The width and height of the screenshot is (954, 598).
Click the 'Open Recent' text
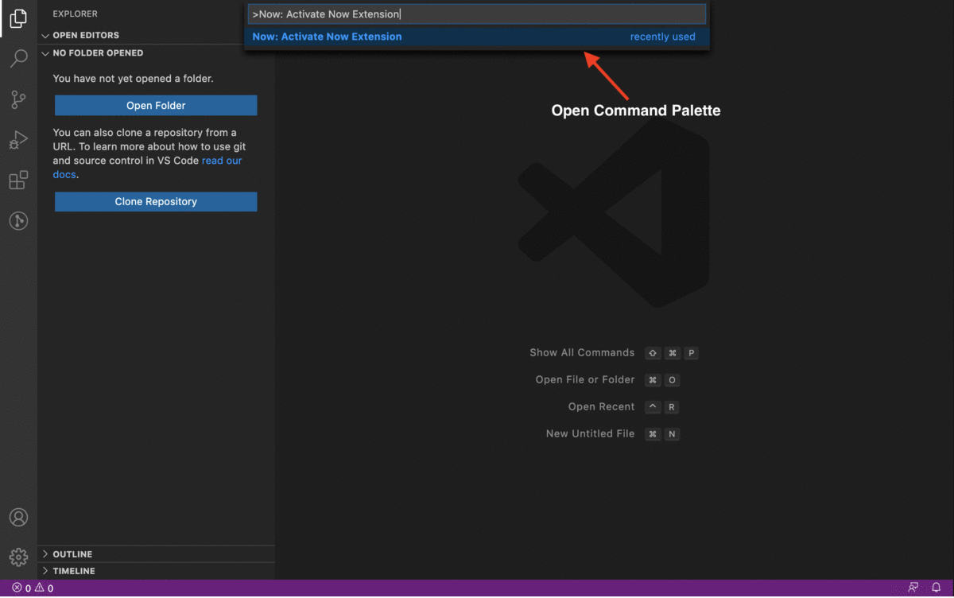601,406
